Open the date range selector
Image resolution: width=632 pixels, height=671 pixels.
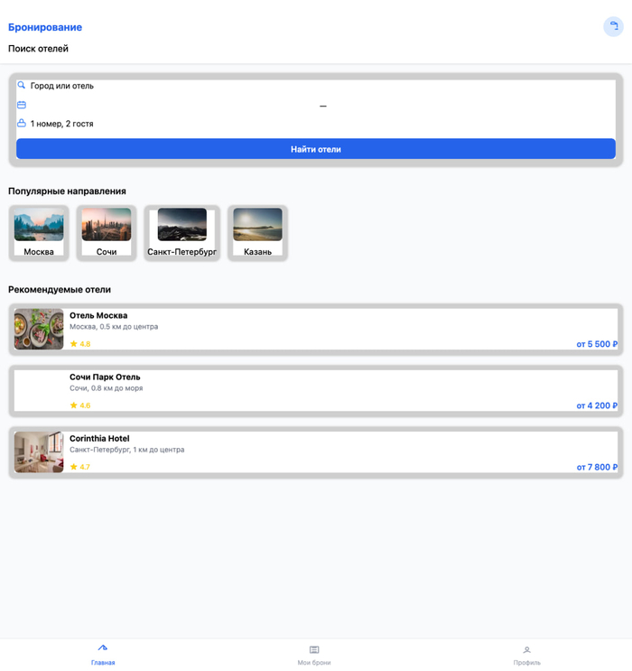pyautogui.click(x=322, y=106)
